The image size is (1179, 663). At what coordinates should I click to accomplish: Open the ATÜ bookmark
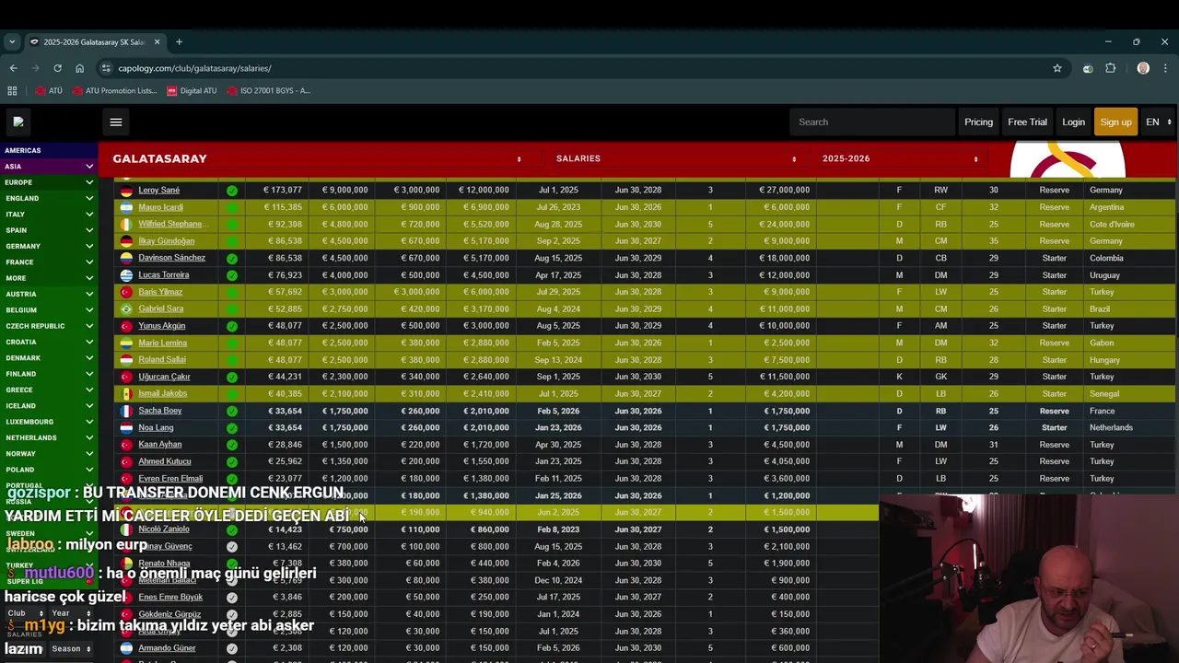pos(49,90)
